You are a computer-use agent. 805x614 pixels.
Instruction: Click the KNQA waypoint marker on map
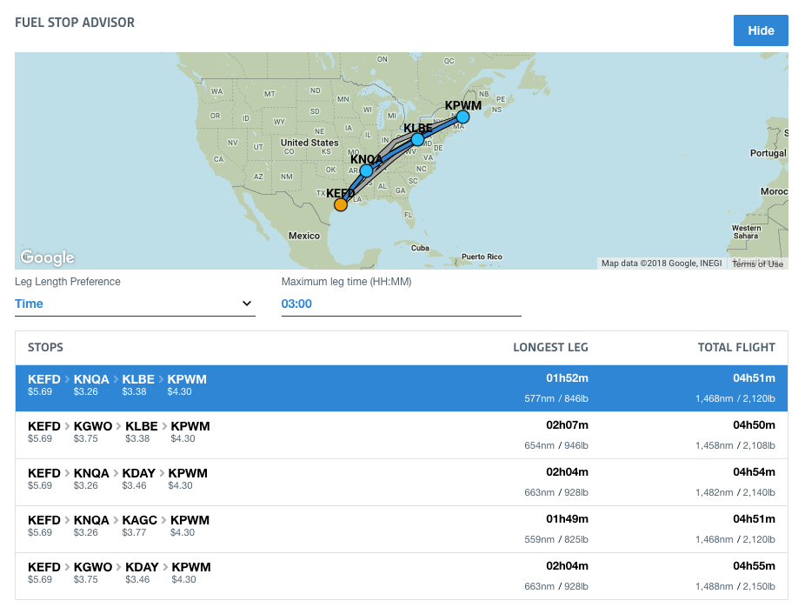[x=366, y=170]
